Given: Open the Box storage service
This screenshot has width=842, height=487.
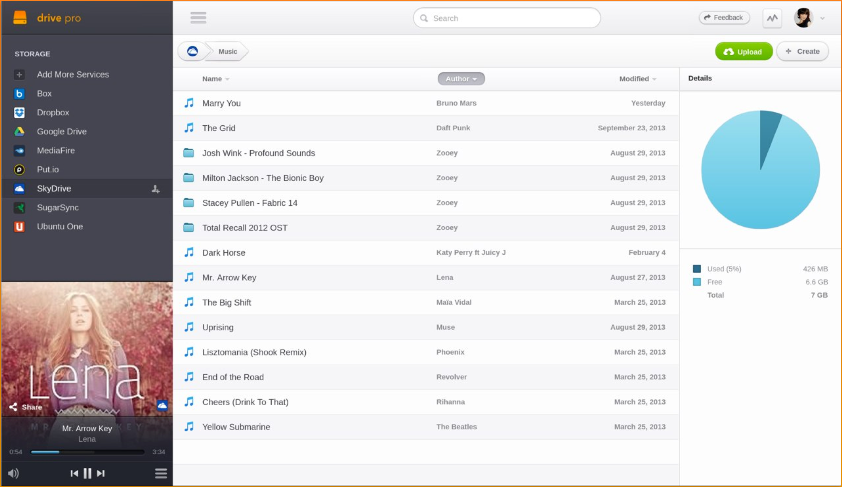Looking at the screenshot, I should [87, 93].
